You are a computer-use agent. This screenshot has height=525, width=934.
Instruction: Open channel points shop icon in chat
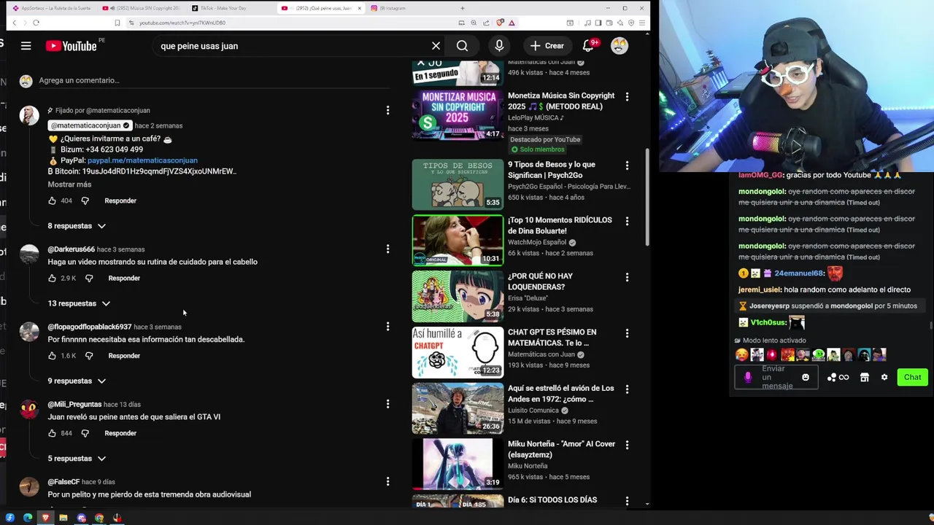pos(865,377)
